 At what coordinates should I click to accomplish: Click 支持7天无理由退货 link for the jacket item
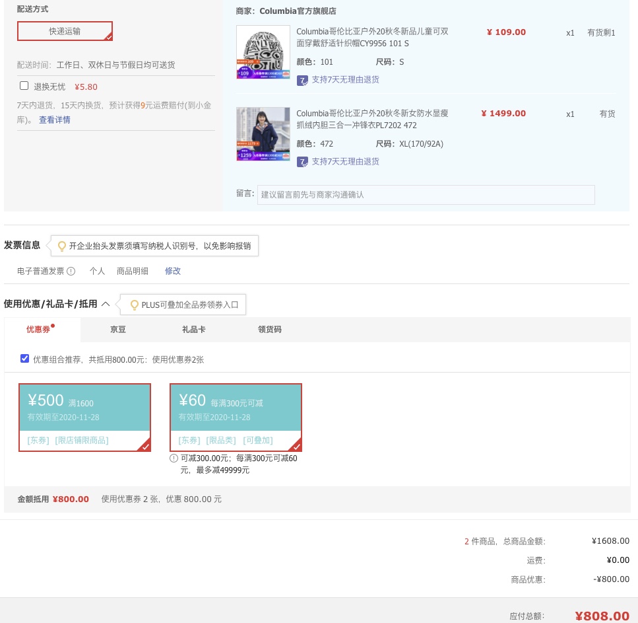pyautogui.click(x=346, y=162)
